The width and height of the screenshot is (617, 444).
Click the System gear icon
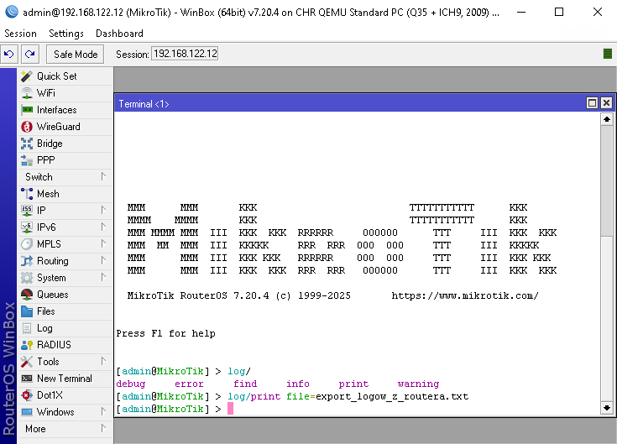point(27,278)
